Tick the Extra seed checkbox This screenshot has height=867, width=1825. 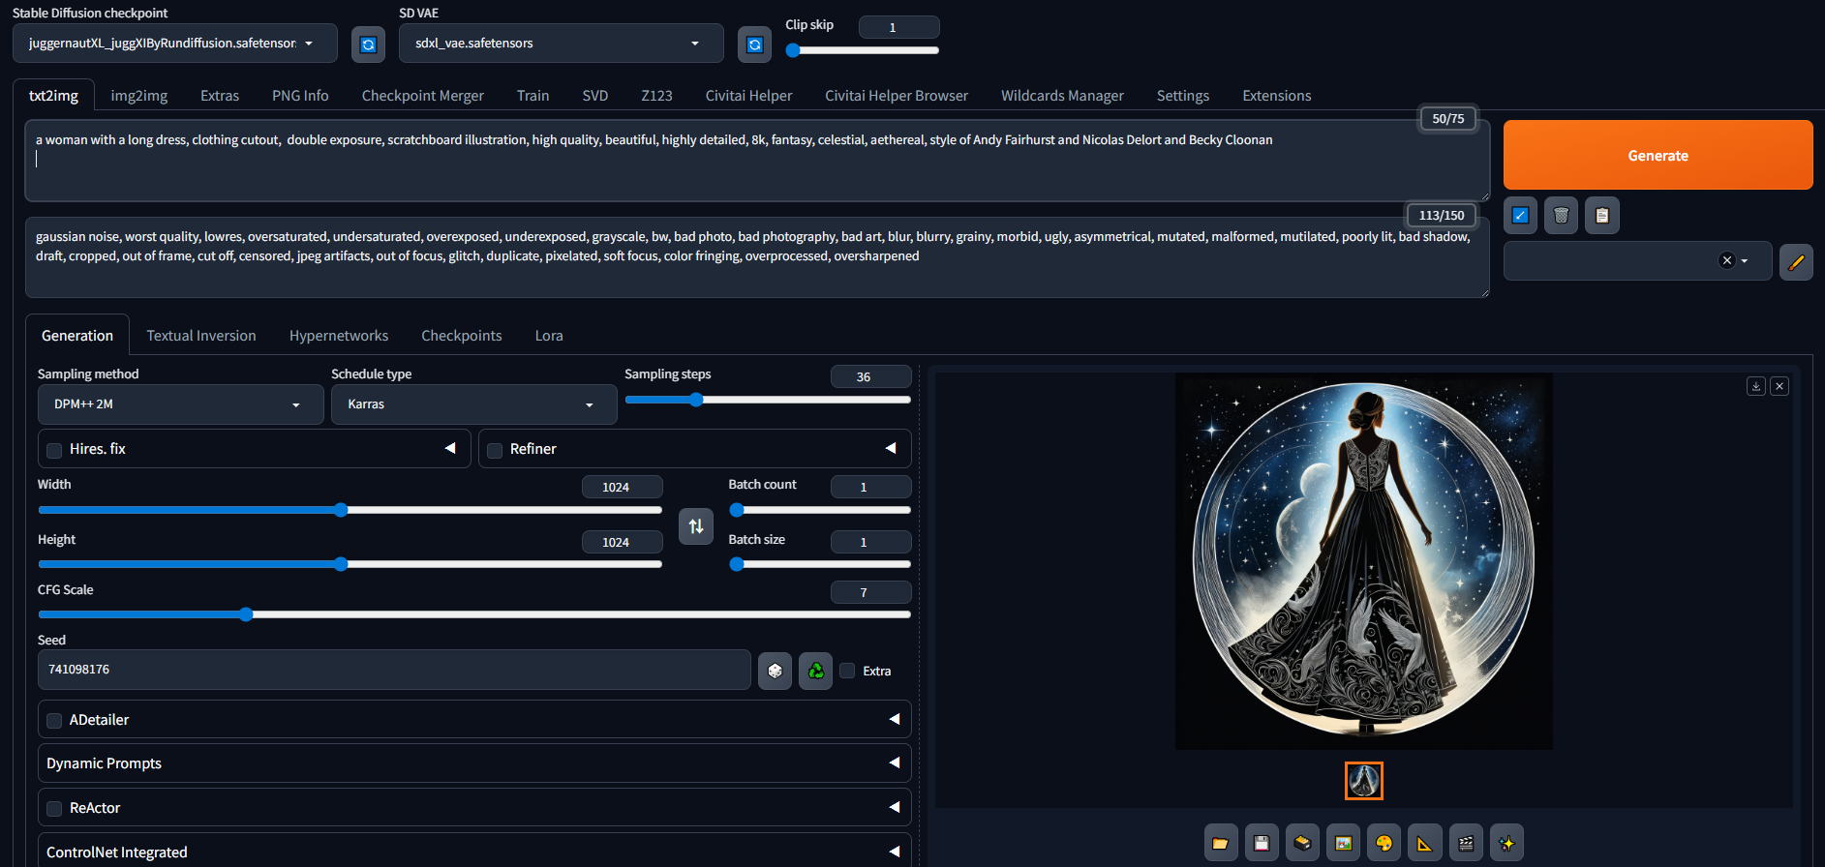point(847,671)
